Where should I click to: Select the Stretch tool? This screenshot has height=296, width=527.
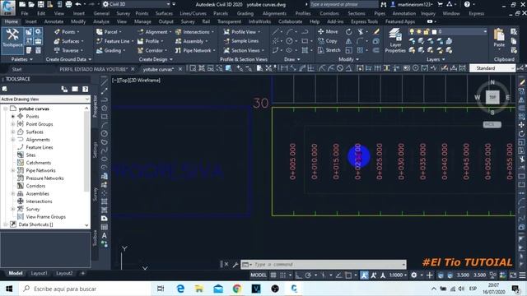pos(329,50)
